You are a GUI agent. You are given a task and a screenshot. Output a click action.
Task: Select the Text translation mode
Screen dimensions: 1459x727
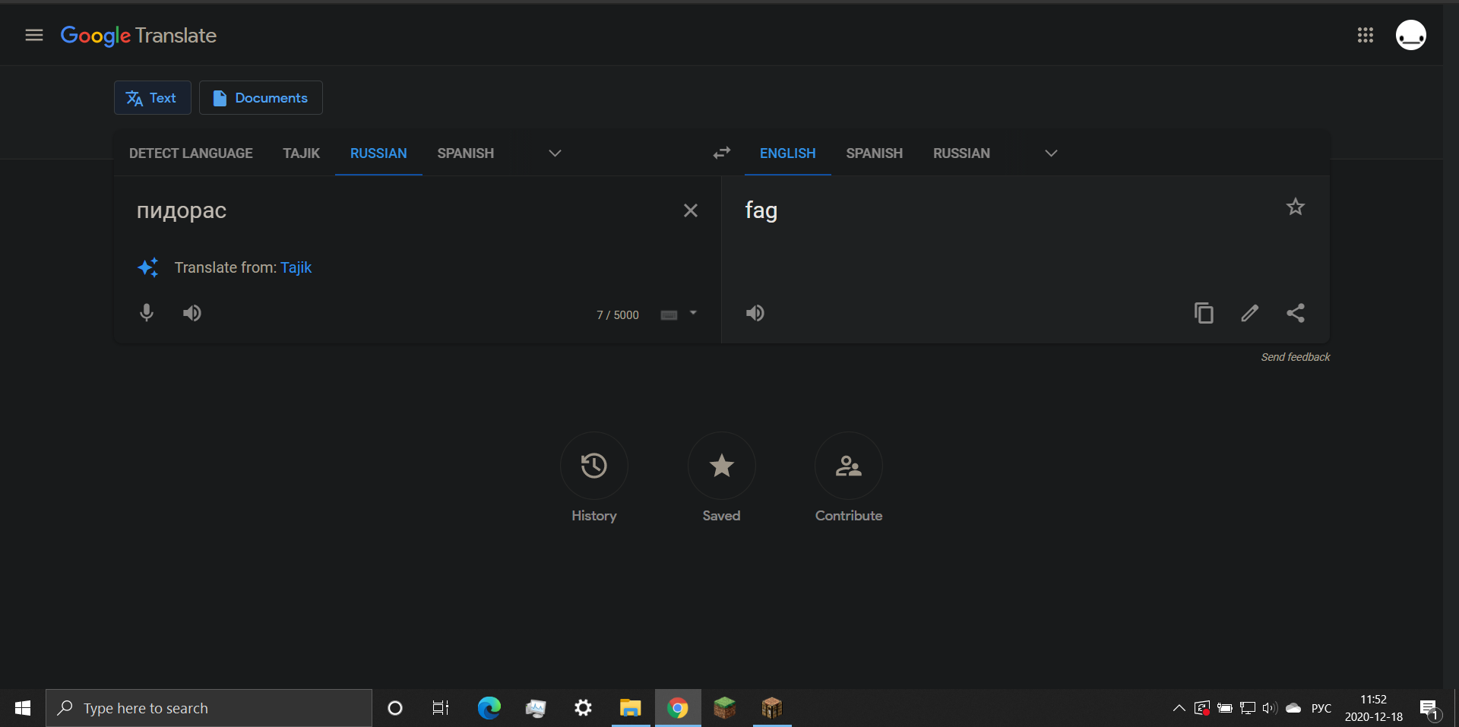click(x=152, y=98)
